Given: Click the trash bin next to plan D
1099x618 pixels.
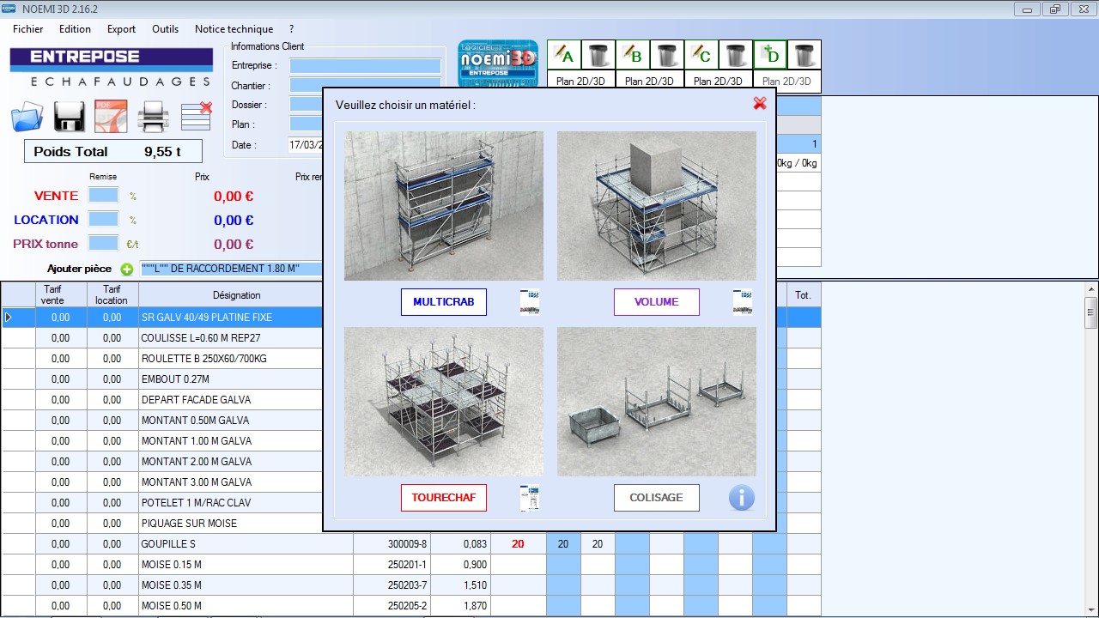Looking at the screenshot, I should click(805, 55).
